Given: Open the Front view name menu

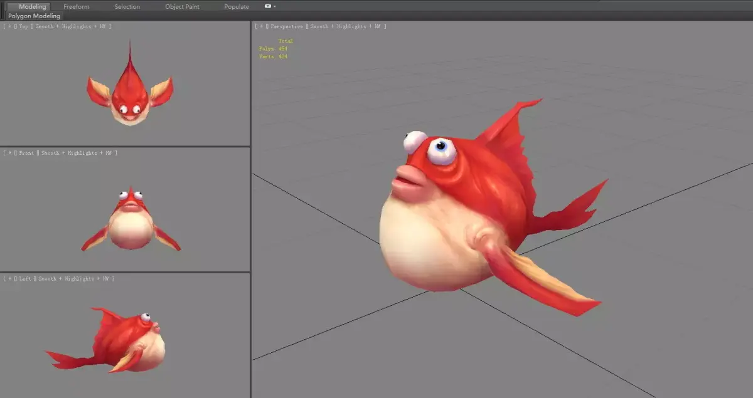Looking at the screenshot, I should click(26, 153).
